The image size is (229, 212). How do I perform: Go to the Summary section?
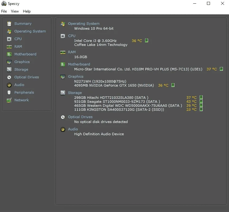23,24
